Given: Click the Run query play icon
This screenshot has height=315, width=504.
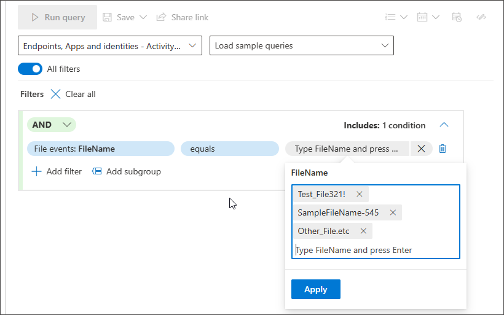Looking at the screenshot, I should 34,17.
